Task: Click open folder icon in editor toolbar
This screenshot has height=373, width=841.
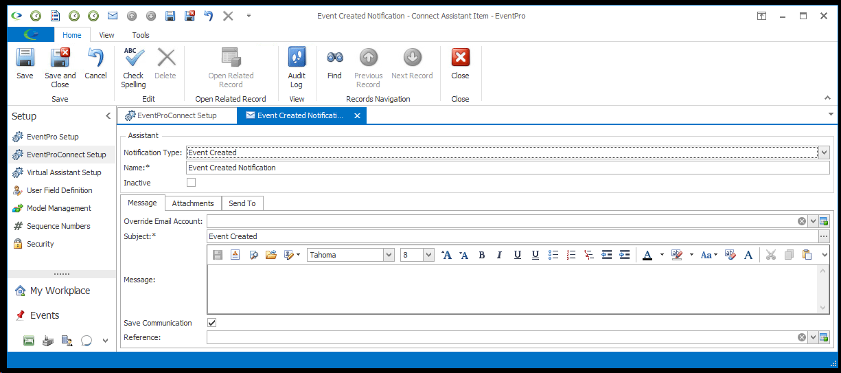Action: click(x=271, y=255)
